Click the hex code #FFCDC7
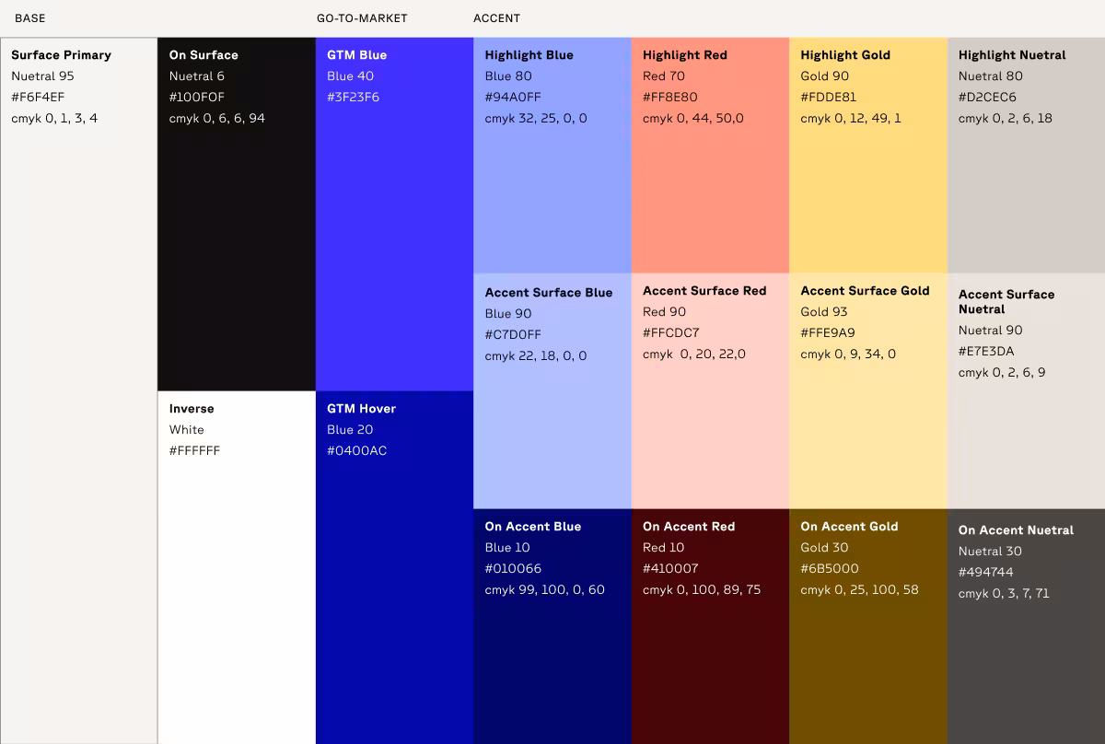 tap(671, 332)
